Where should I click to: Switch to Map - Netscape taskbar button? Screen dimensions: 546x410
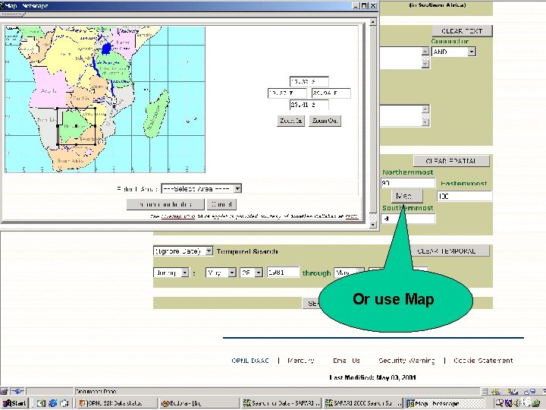click(445, 403)
